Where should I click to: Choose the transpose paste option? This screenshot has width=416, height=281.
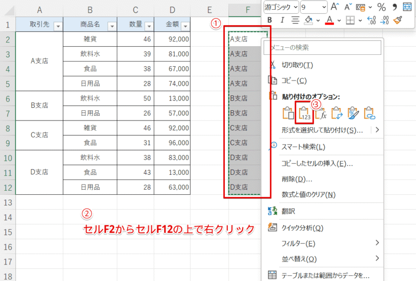point(337,113)
